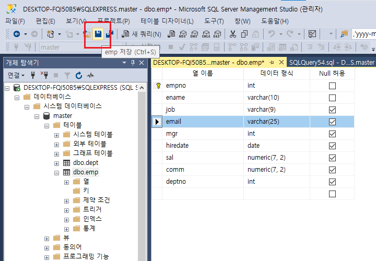Screen dimensions: 376x261
Task: Click the Database Engine Query icon
Action: tap(171, 34)
